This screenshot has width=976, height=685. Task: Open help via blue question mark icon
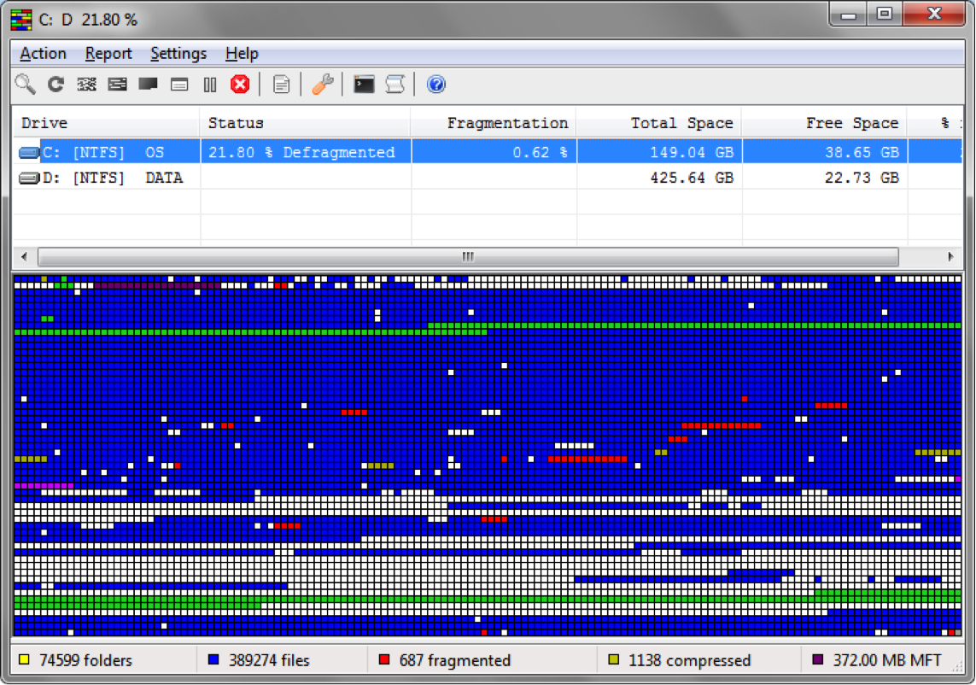[x=435, y=84]
